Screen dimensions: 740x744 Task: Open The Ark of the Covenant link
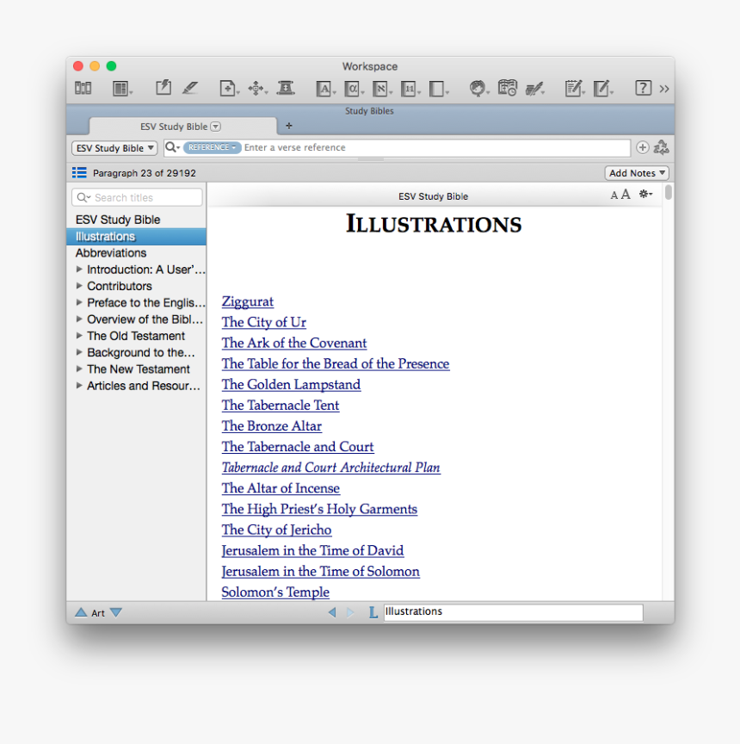coord(294,343)
